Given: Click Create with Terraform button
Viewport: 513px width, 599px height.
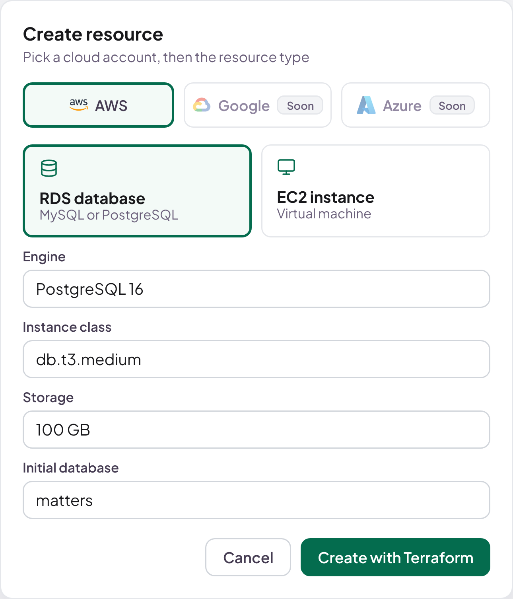Looking at the screenshot, I should tap(395, 557).
